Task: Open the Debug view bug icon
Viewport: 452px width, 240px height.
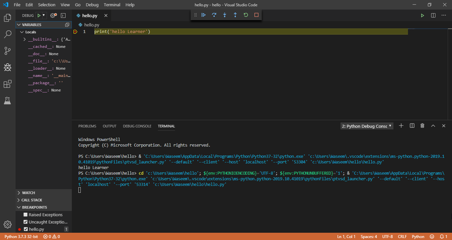Action: (7, 67)
